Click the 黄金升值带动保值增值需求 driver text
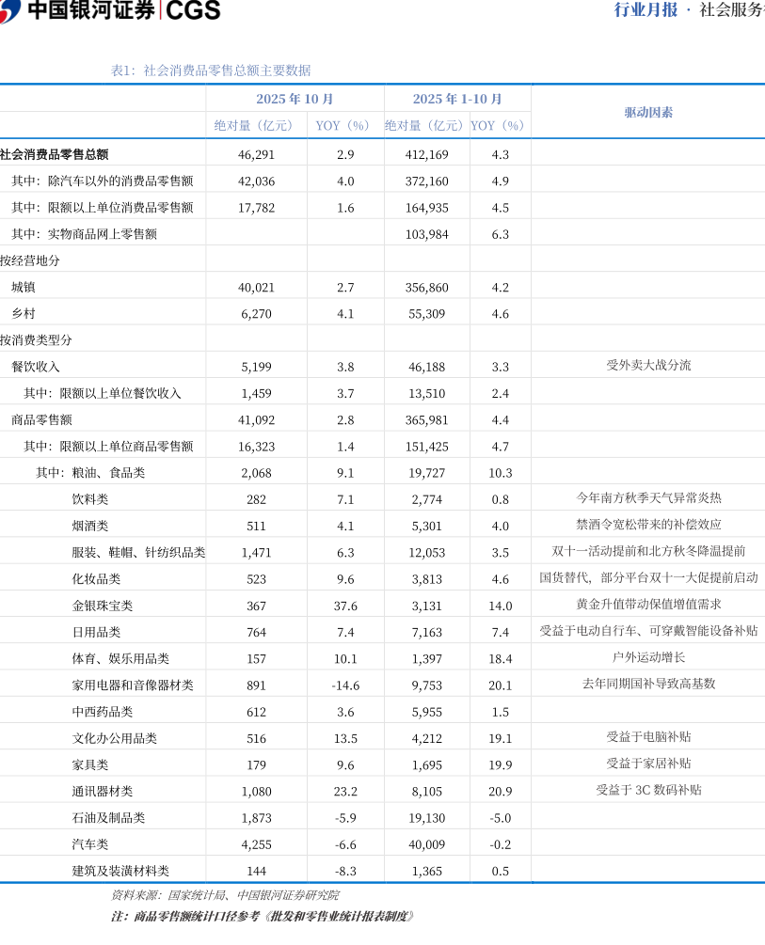The width and height of the screenshot is (765, 945). pos(648,605)
